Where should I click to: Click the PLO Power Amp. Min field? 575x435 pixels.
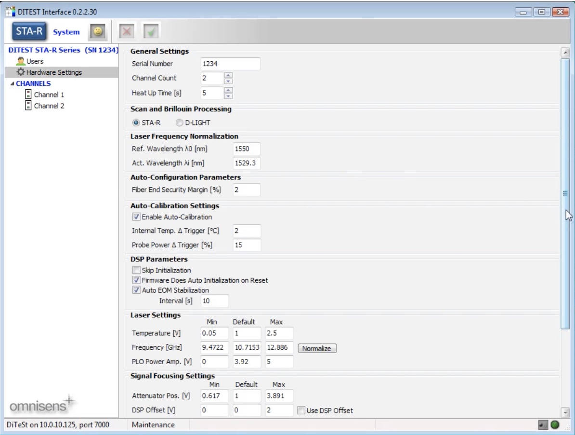pyautogui.click(x=214, y=362)
